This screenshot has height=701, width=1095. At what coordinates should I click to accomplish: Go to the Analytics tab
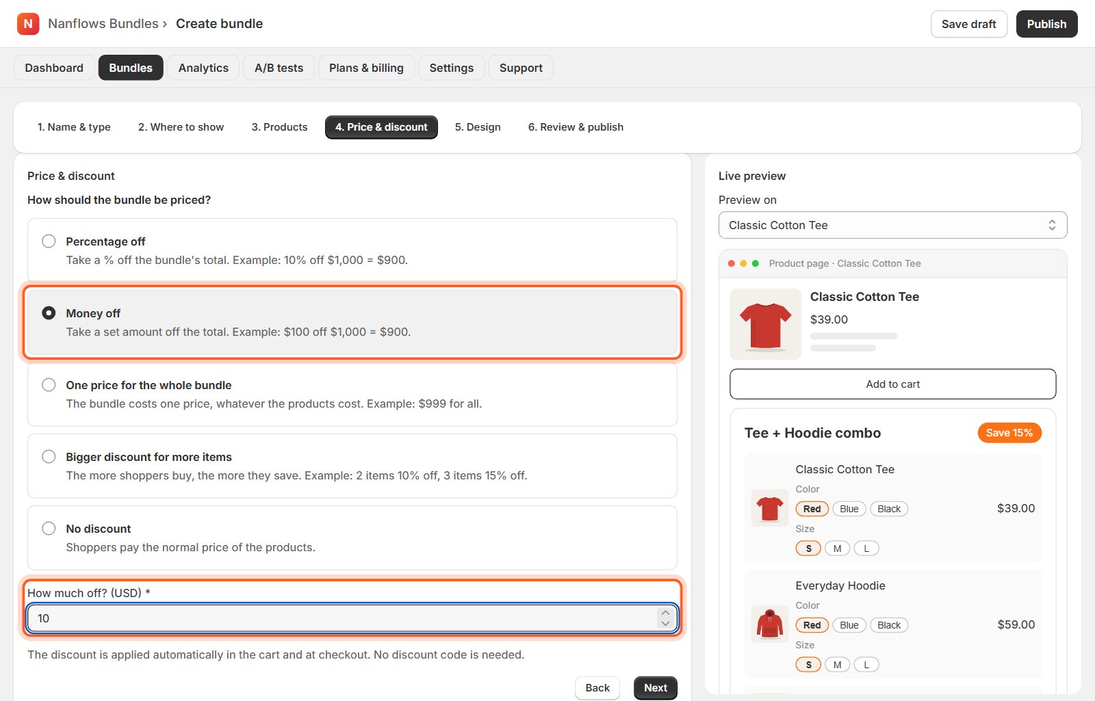203,68
